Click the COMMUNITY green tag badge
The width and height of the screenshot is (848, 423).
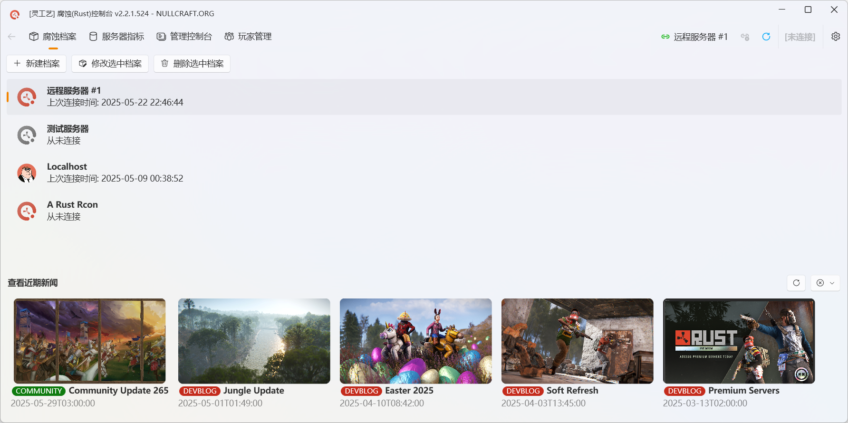click(39, 391)
